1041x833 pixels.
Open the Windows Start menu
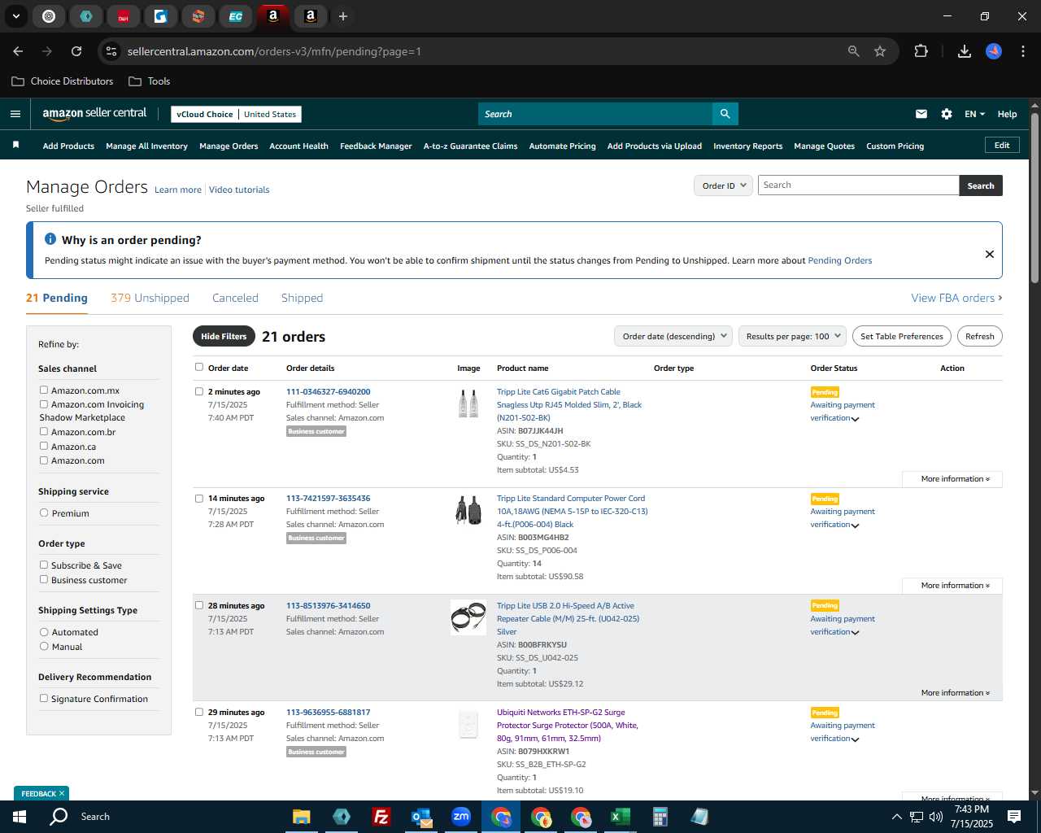coord(20,817)
